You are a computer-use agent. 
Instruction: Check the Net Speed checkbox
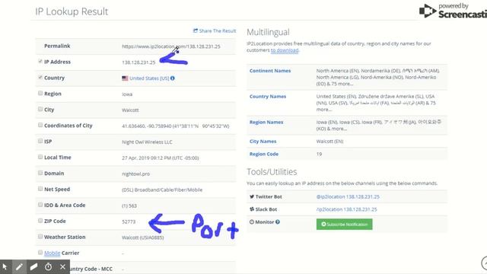40,189
